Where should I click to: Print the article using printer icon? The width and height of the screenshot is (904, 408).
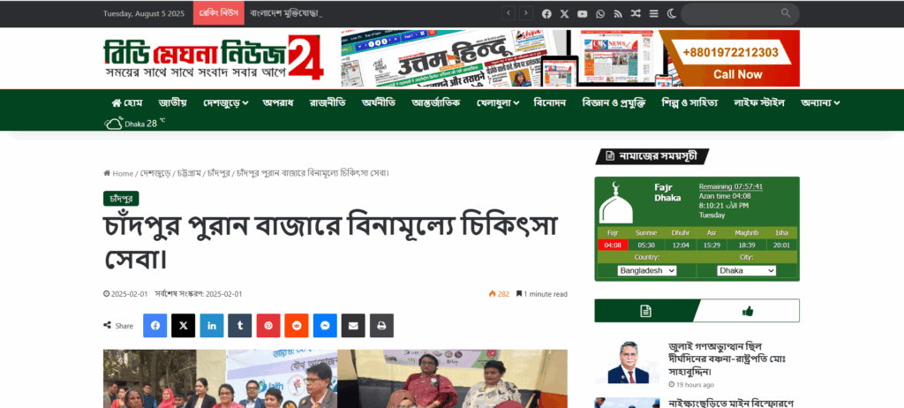tap(381, 326)
